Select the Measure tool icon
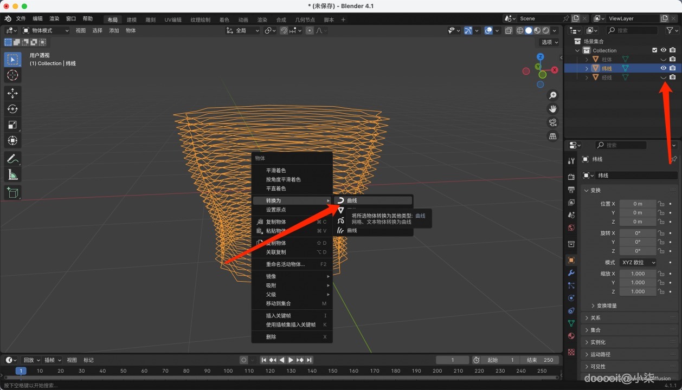Image resolution: width=682 pixels, height=390 pixels. point(13,174)
